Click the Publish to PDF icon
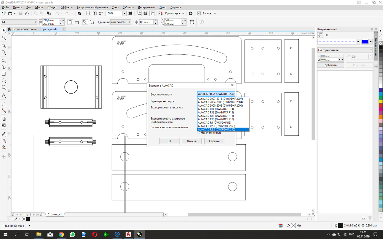The width and height of the screenshot is (383, 239). (x=101, y=13)
